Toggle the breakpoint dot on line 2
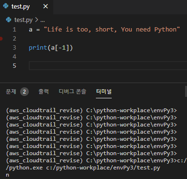187x179 pixels. point(1,39)
